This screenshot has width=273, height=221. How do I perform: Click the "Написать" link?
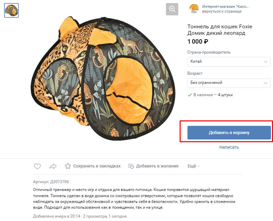click(x=229, y=147)
